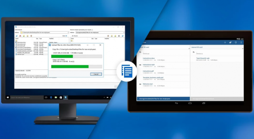254x139 pixels.
Task: Click the Send button above local file list
Action: 65,36
